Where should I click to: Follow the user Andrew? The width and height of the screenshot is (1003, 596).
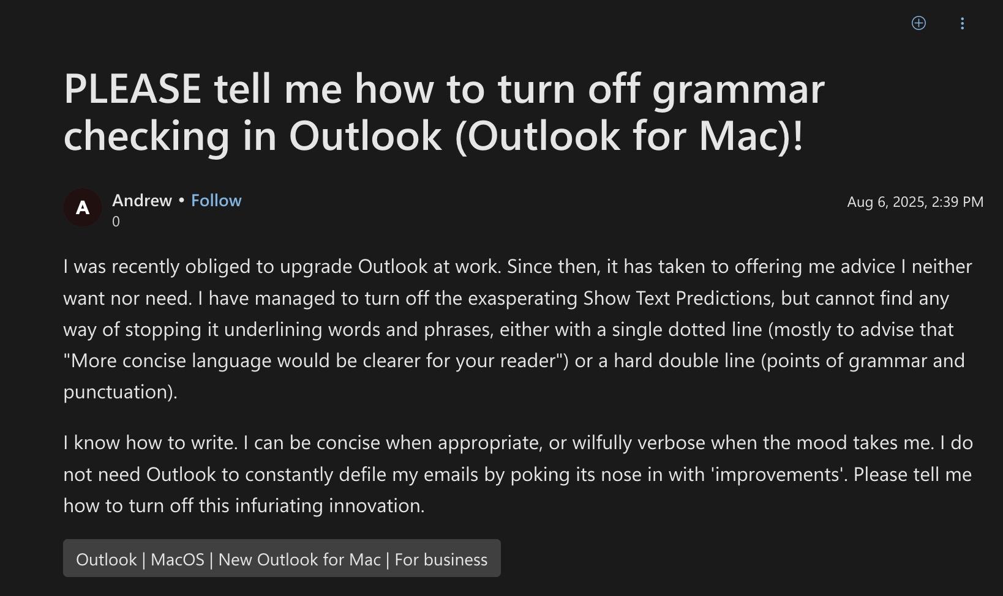pyautogui.click(x=216, y=201)
